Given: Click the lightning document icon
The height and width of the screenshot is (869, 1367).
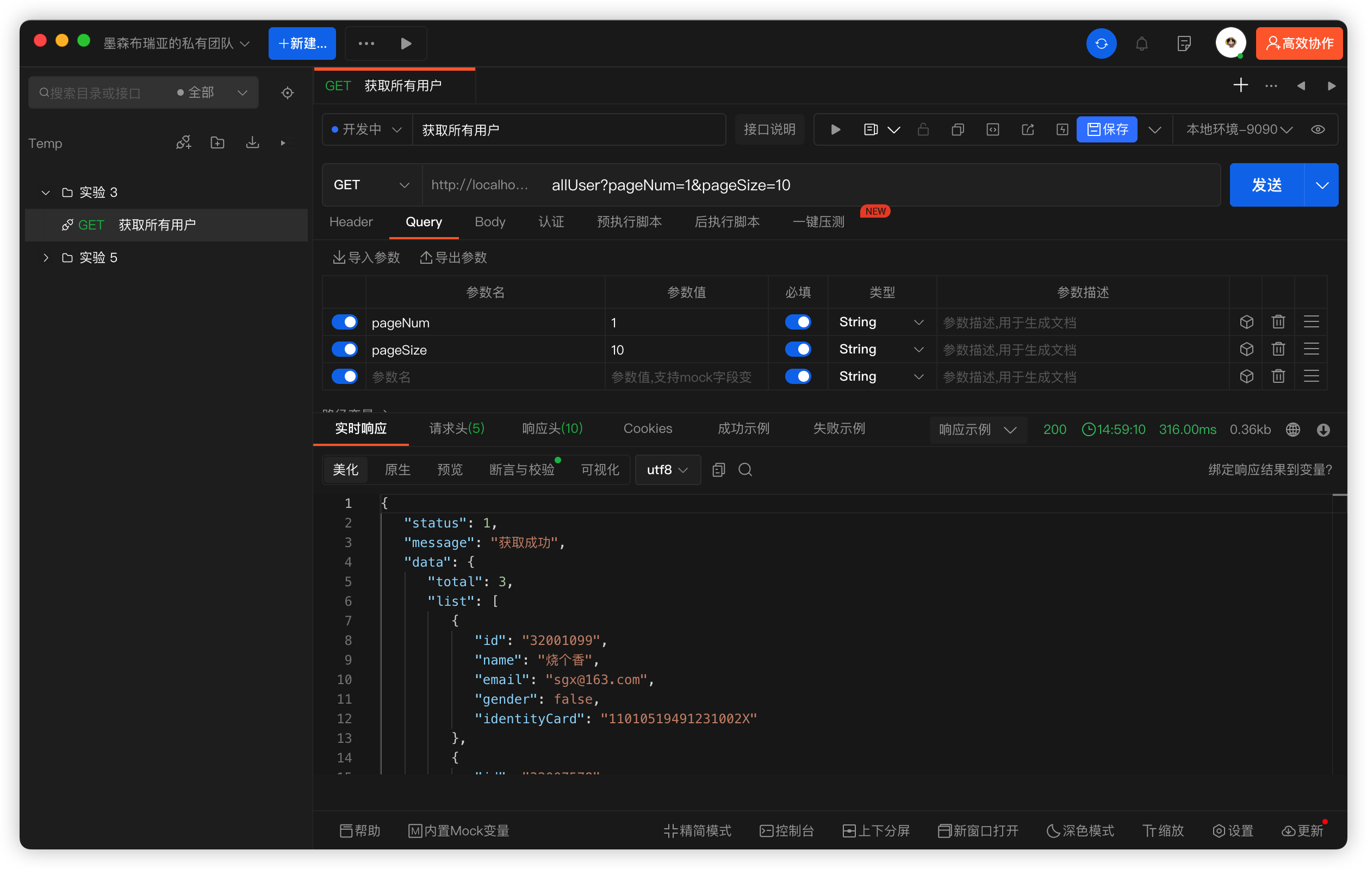Looking at the screenshot, I should tap(1062, 129).
